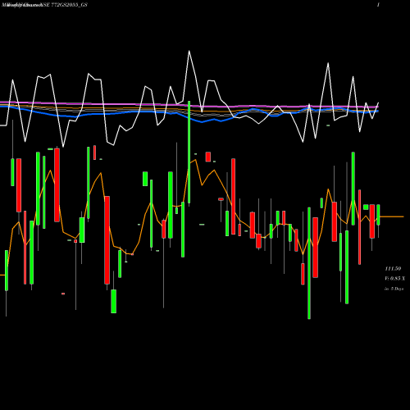Click the 'in 5 Days' label
The image size is (410, 410).
[394, 289]
